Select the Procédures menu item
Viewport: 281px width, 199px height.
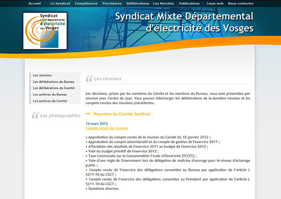point(112,3)
